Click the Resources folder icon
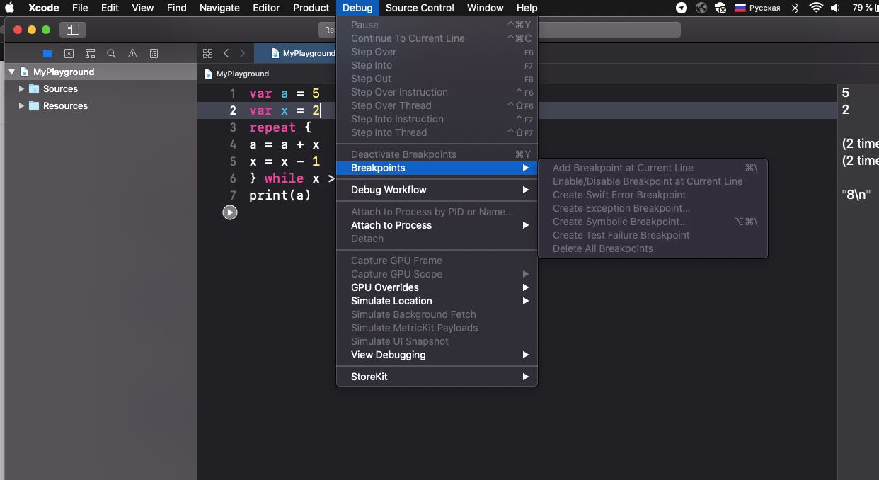 pyautogui.click(x=33, y=105)
